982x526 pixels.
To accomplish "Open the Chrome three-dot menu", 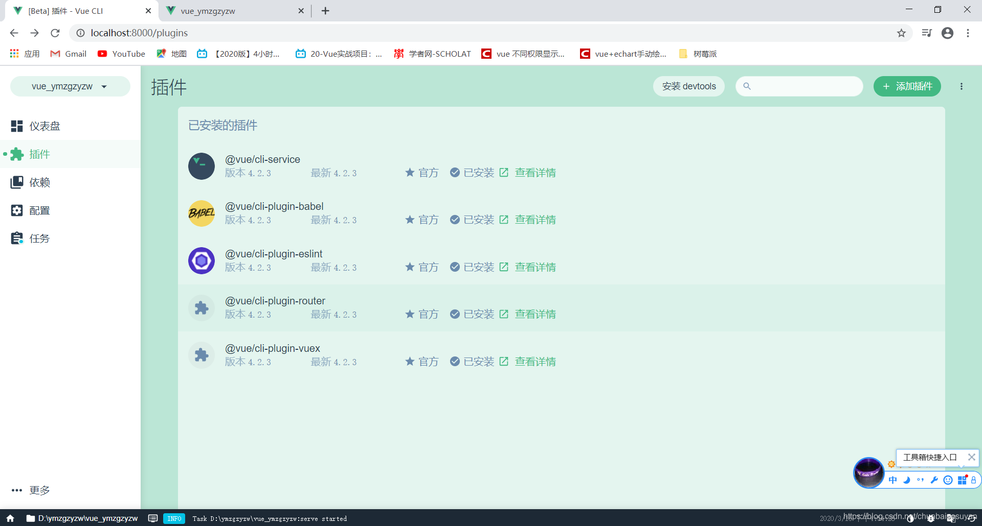I will pos(968,33).
